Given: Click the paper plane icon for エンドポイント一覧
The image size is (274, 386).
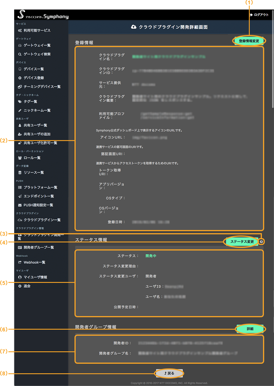Looking at the screenshot, I should point(20,196).
